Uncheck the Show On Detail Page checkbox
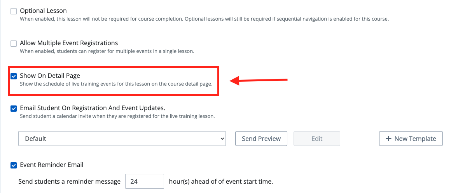Viewport: 451px width, 193px height. (14, 76)
